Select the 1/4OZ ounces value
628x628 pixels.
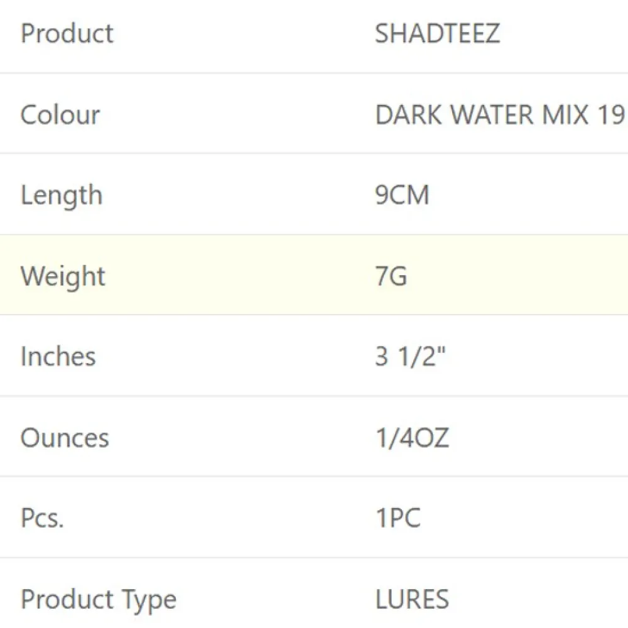[x=412, y=438]
